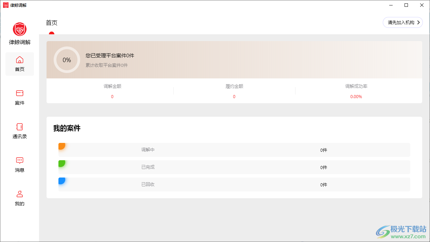This screenshot has height=242, width=430.
Task: Click the 履约金额 statistic value
Action: click(x=234, y=97)
